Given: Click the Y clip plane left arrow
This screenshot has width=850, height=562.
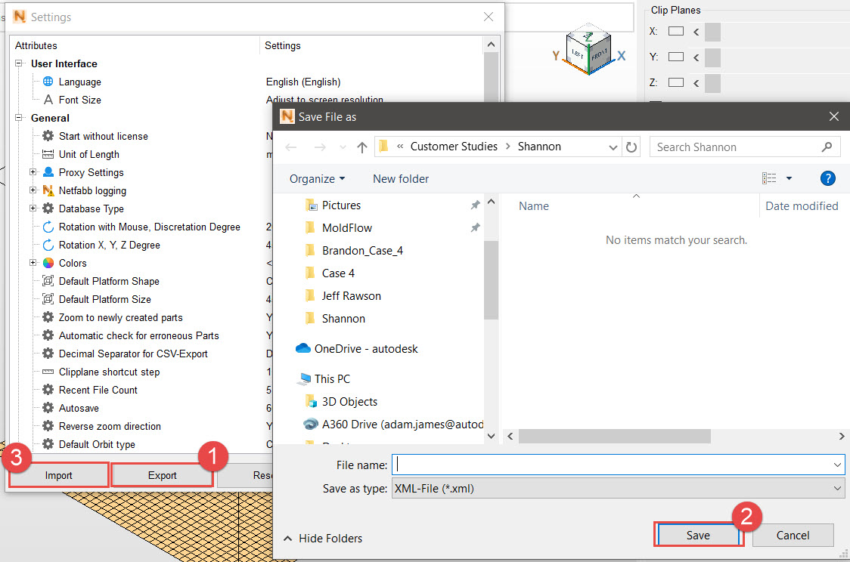Looking at the screenshot, I should pos(696,57).
